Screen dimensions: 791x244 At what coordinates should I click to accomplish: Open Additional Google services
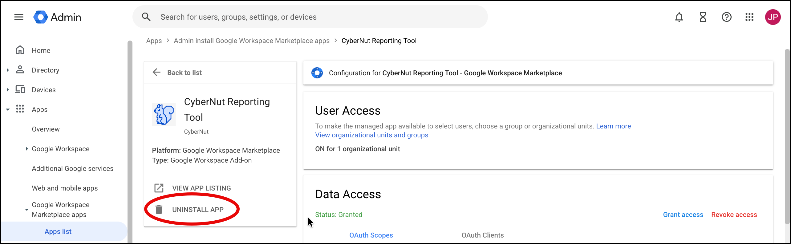tap(73, 168)
